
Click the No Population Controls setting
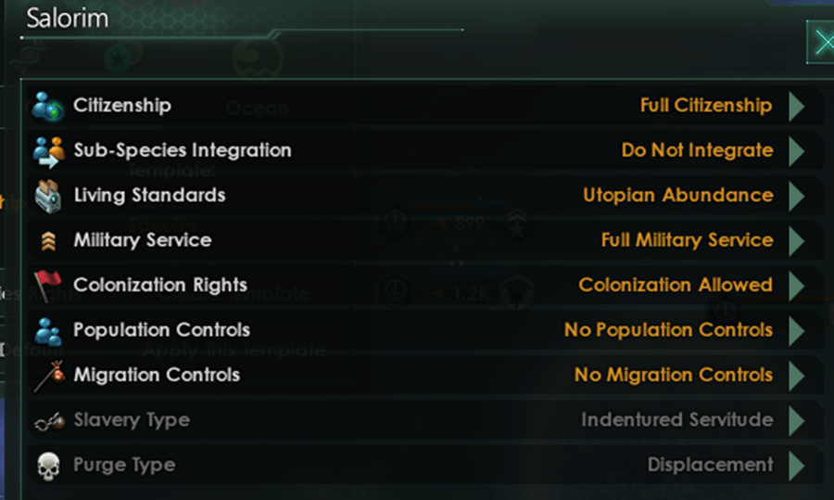(x=668, y=330)
